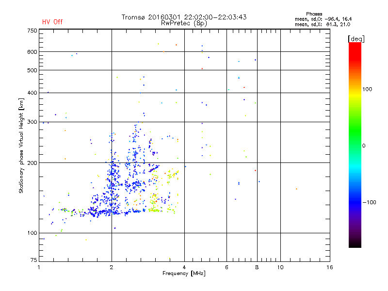Click the y-axis tick label '750'
Image resolution: width=388 pixels, height=291 pixels.
tap(32, 31)
